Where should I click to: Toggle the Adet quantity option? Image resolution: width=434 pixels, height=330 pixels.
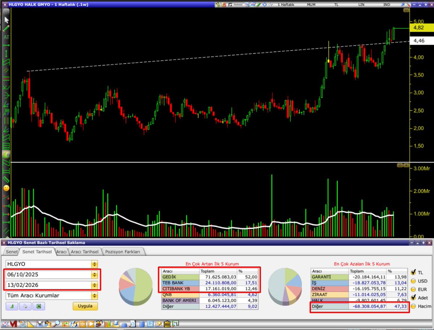point(414,297)
